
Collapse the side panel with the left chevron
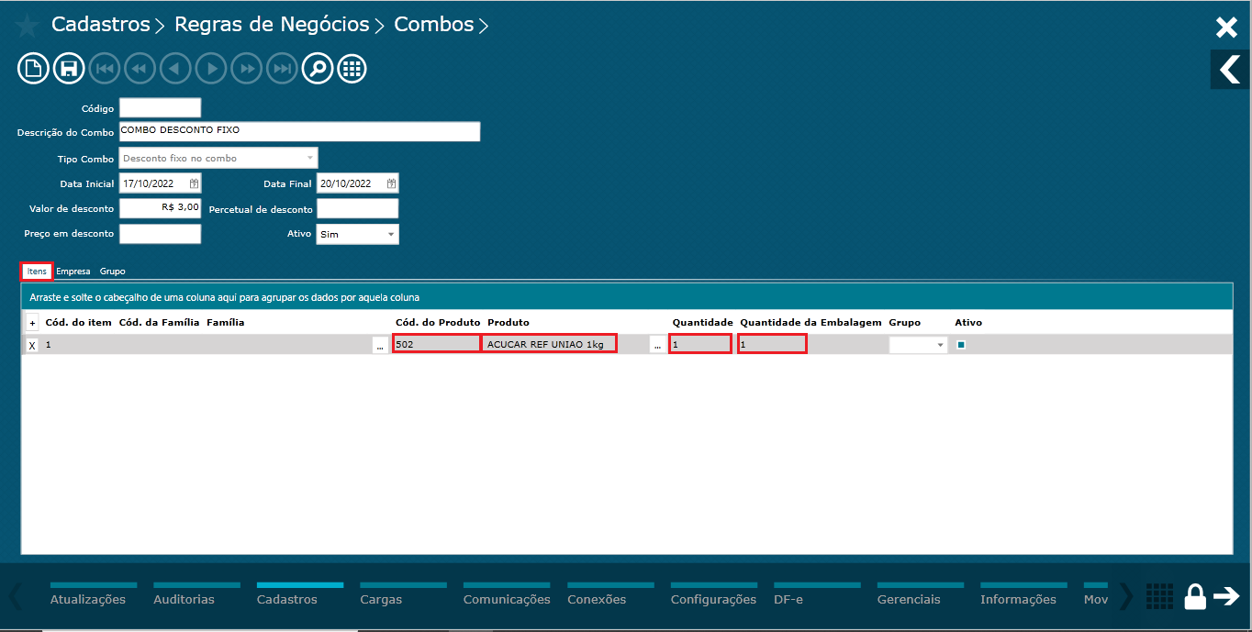pos(1230,69)
